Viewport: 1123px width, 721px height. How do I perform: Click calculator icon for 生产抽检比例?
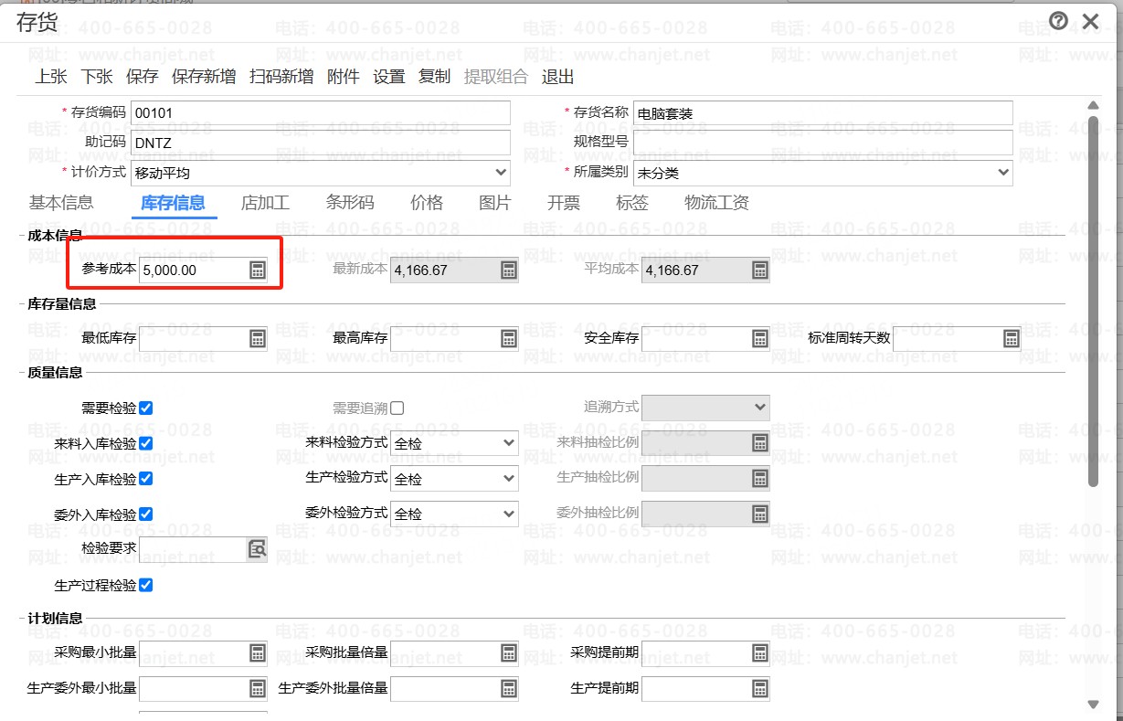(x=759, y=478)
